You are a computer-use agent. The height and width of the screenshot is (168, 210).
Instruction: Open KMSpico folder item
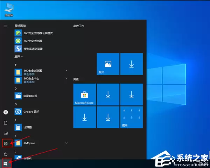41,143
